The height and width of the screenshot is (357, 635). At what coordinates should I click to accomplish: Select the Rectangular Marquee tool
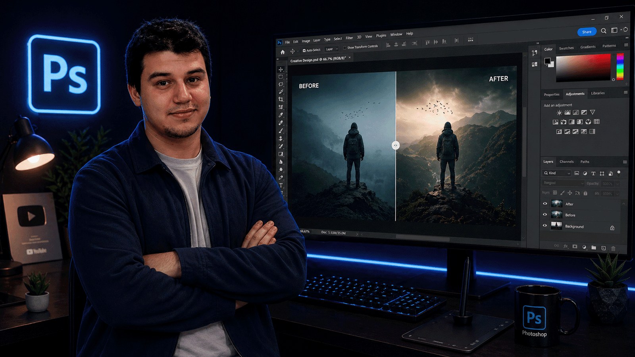click(281, 77)
